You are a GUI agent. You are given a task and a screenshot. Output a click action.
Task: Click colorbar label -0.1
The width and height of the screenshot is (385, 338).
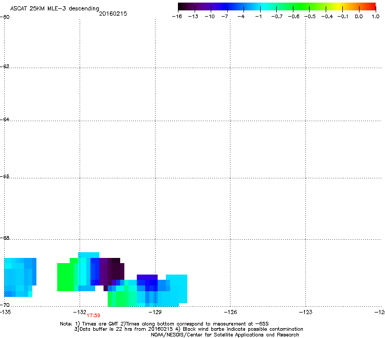[x=343, y=17]
